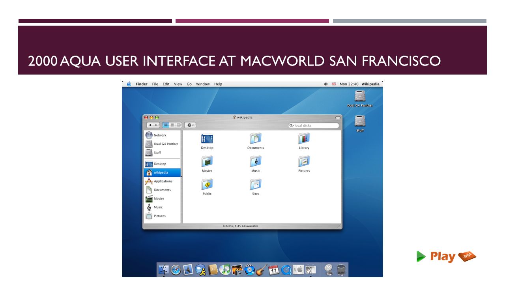Launch Mail from the Dock

(188, 270)
